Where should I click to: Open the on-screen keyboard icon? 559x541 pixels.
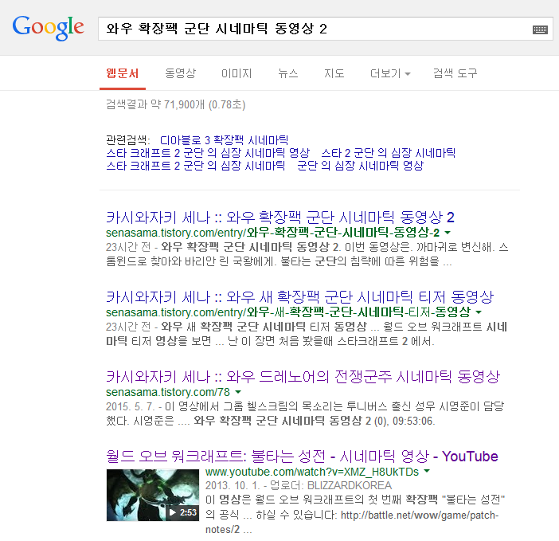540,29
